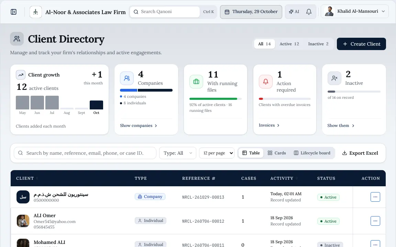
Task: Click the Client Directory people icon
Action: click(17, 39)
